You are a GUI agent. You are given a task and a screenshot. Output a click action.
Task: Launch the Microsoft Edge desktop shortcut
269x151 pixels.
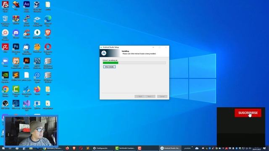[48, 18]
